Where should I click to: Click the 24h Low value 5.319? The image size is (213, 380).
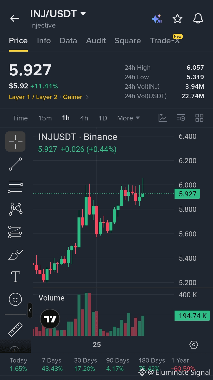pos(195,77)
